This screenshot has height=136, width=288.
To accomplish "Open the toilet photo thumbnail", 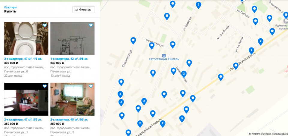I will [26, 38].
